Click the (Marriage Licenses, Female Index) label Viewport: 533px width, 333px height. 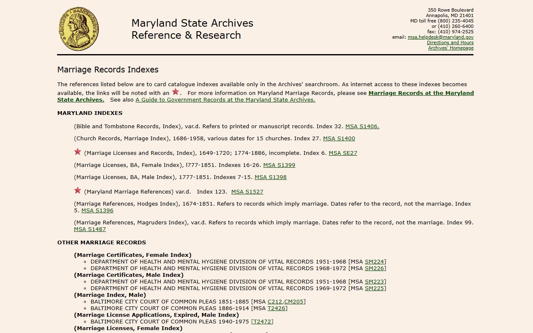click(128, 328)
